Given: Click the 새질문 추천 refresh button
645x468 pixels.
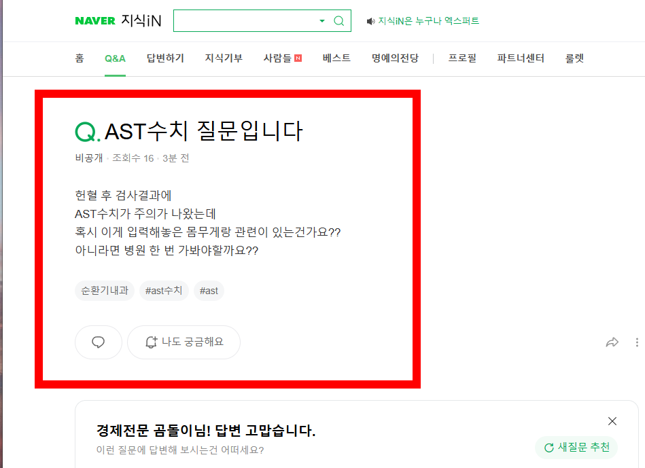Looking at the screenshot, I should tap(576, 448).
